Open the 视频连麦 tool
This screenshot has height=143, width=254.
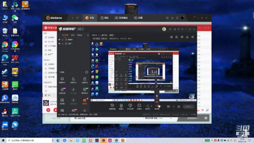pyautogui.click(x=62, y=91)
